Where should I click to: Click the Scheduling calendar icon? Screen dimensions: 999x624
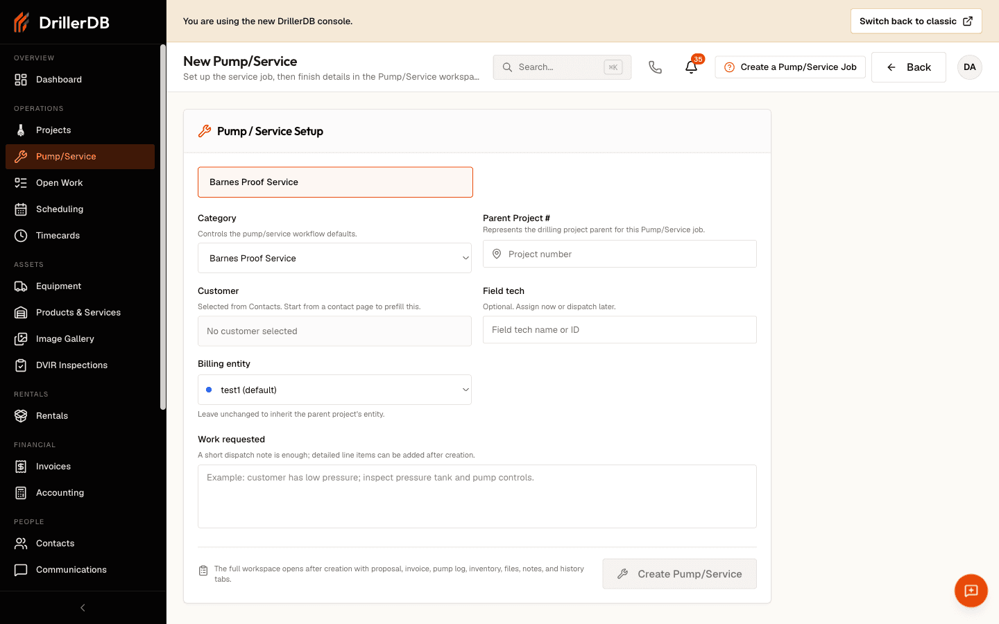[21, 209]
